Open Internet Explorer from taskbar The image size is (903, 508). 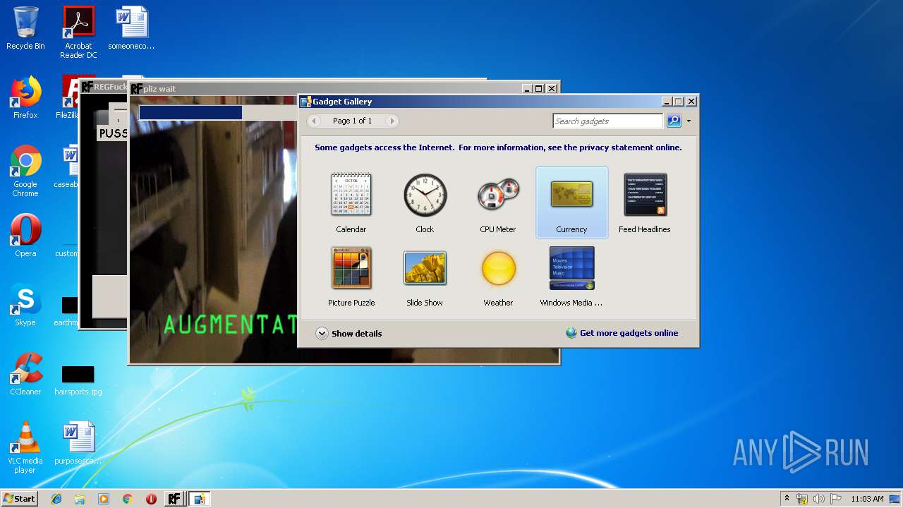(x=56, y=499)
